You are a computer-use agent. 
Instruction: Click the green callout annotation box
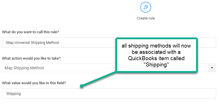tap(156, 55)
